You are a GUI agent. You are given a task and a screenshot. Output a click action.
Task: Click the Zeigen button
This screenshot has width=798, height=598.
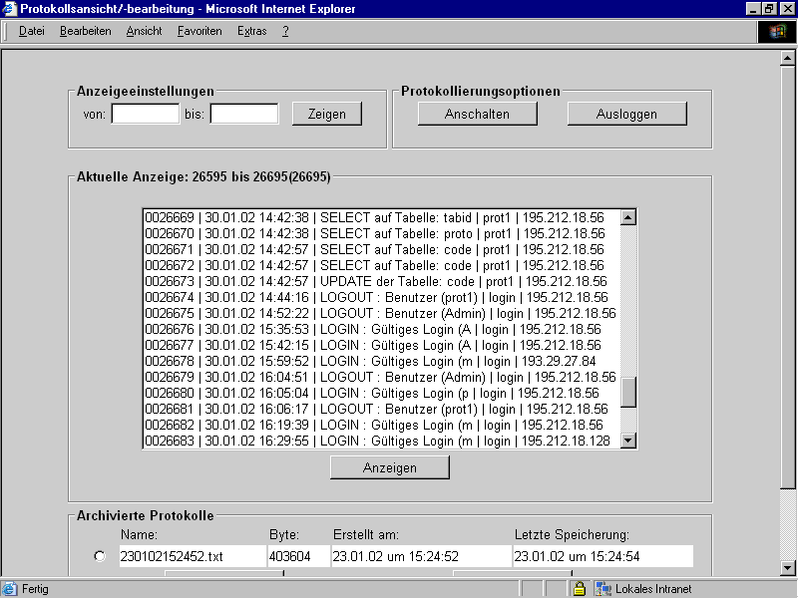[325, 113]
